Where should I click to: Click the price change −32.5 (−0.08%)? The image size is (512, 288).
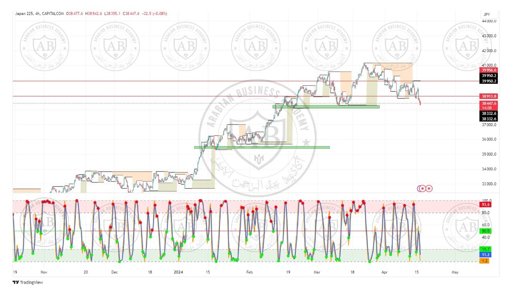pyautogui.click(x=154, y=14)
